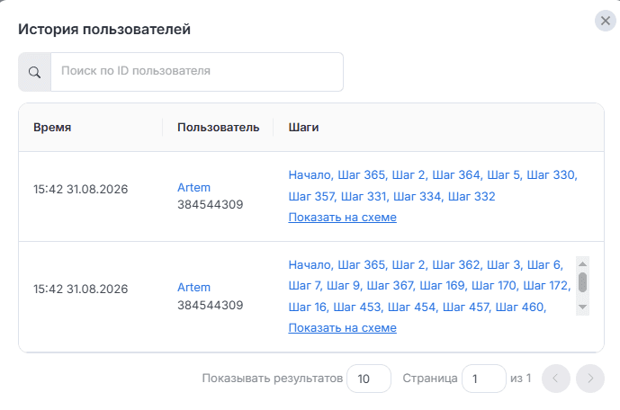Open Шаг 6 step link
The height and width of the screenshot is (410, 620).
coord(544,264)
